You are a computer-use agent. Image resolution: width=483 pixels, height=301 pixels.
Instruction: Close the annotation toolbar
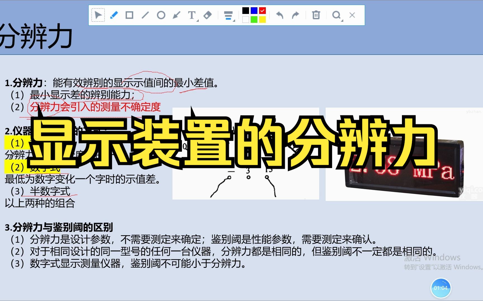(352, 15)
